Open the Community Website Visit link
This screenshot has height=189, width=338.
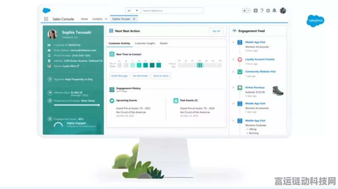coord(260,71)
